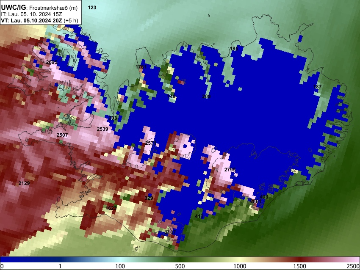Click the legend label '500'
This screenshot has width=360, height=270.
point(180,266)
